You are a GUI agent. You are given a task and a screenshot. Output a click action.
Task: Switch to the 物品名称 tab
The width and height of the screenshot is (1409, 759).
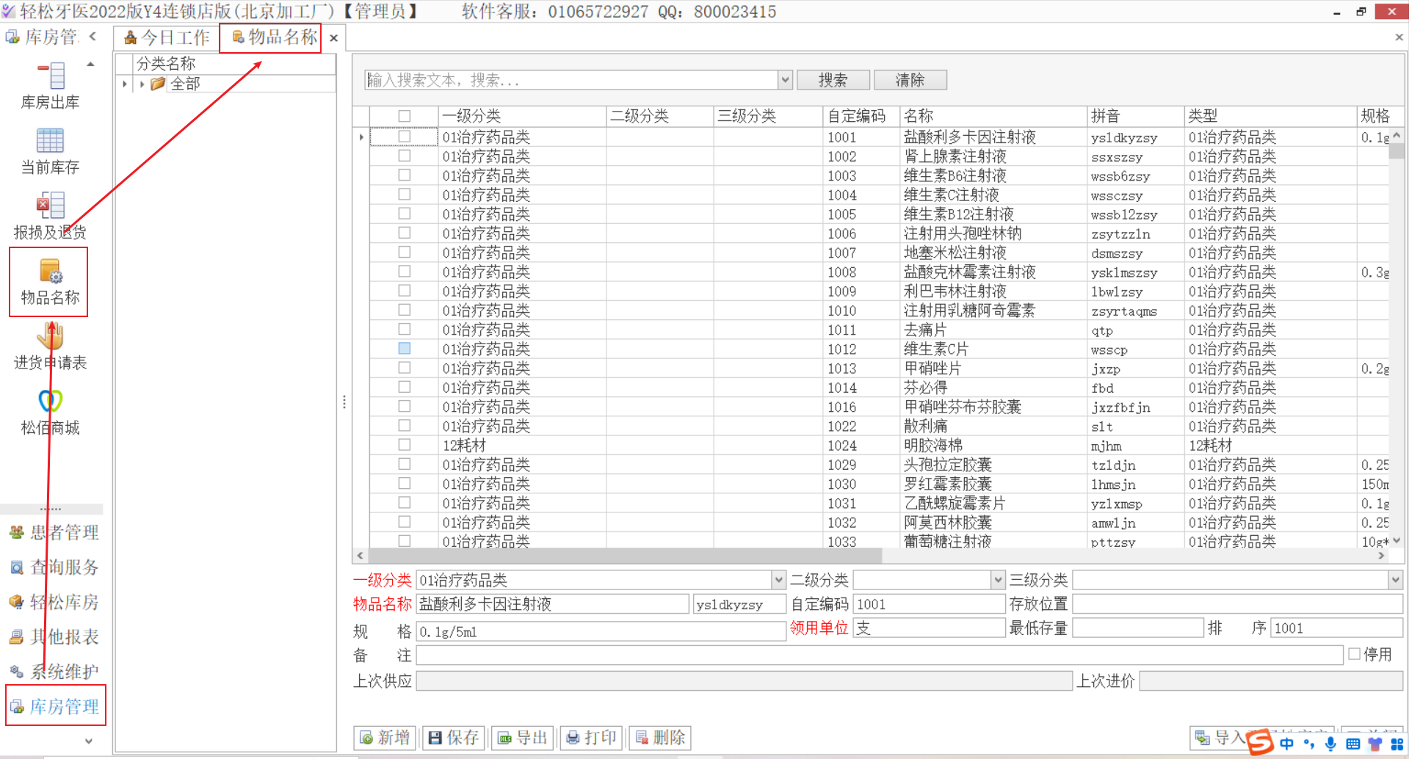pyautogui.click(x=275, y=37)
